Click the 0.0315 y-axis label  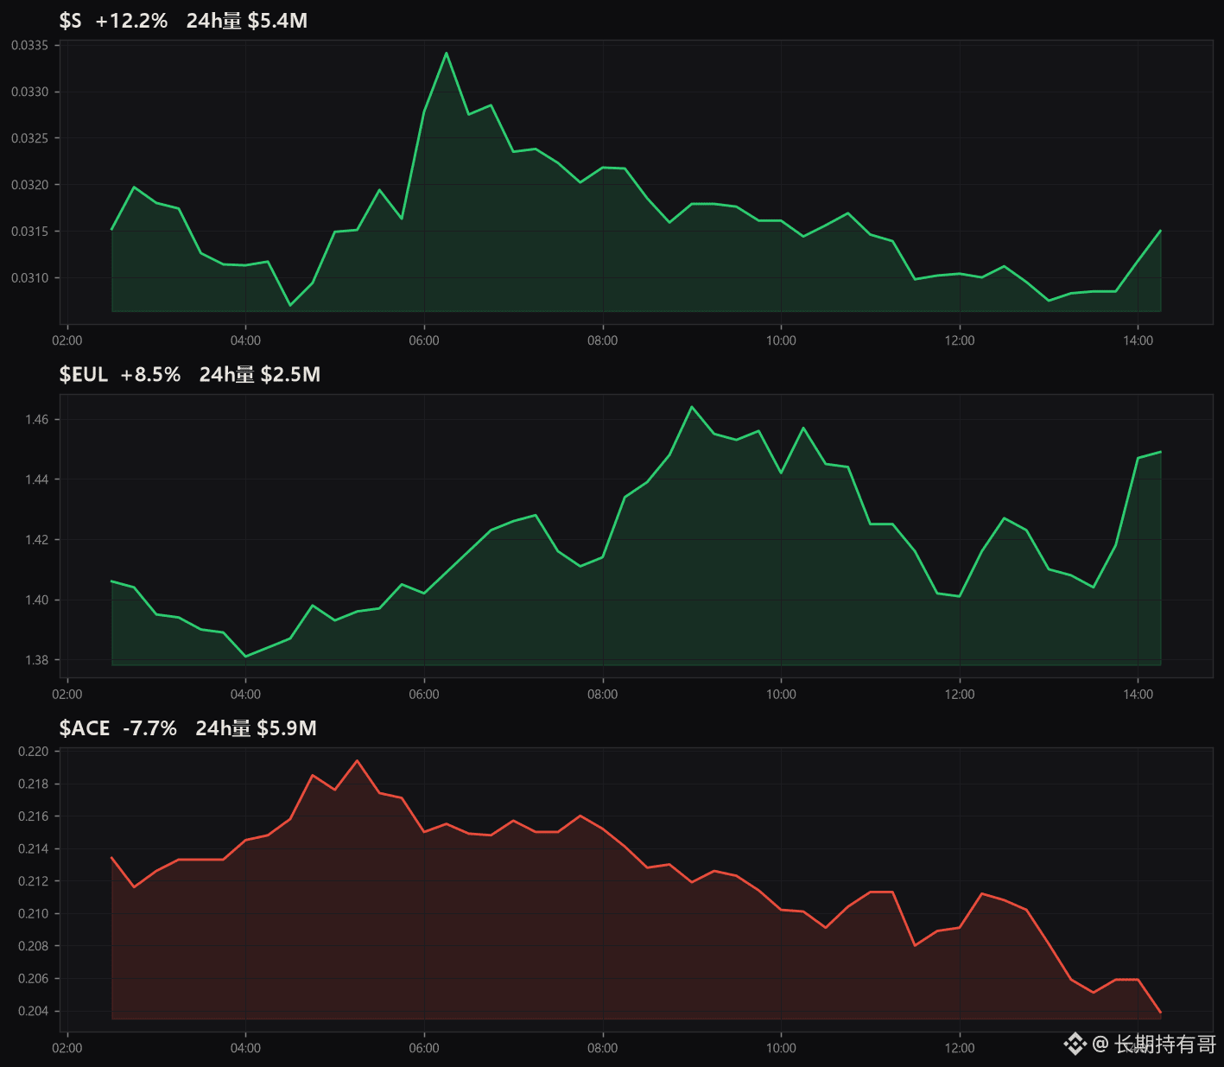pyautogui.click(x=29, y=232)
